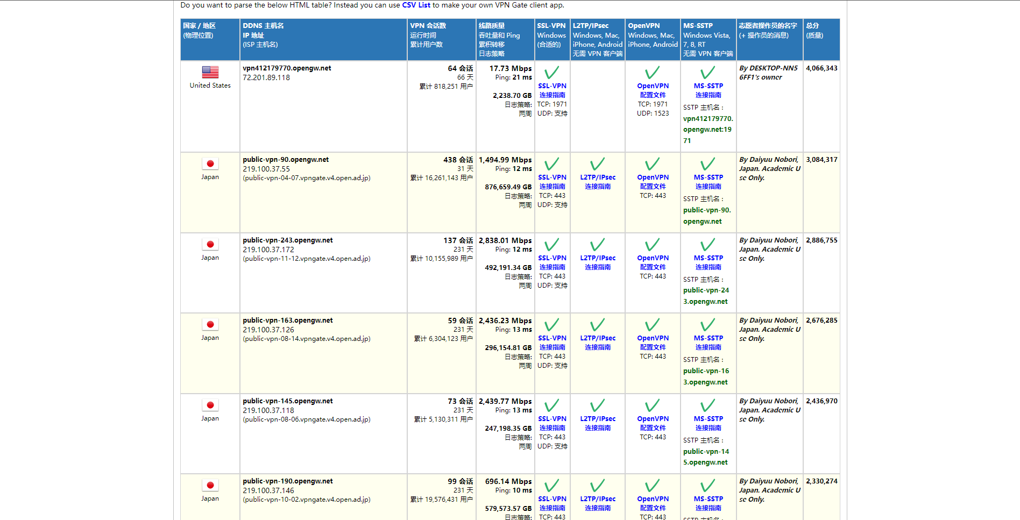Image resolution: width=1020 pixels, height=520 pixels.
Task: Click IP address 219.100.37.118
Action: (268, 410)
